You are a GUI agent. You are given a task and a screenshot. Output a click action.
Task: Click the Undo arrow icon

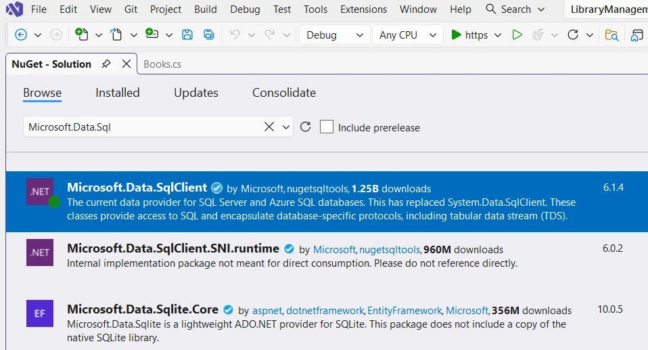tap(235, 35)
